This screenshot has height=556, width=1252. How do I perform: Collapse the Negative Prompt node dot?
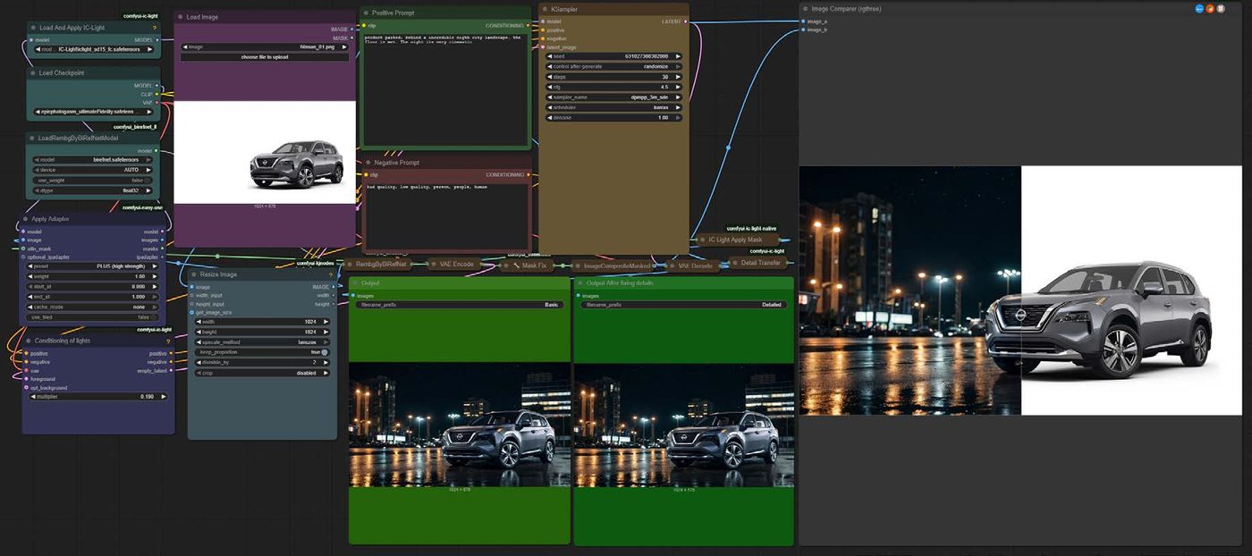coord(368,163)
